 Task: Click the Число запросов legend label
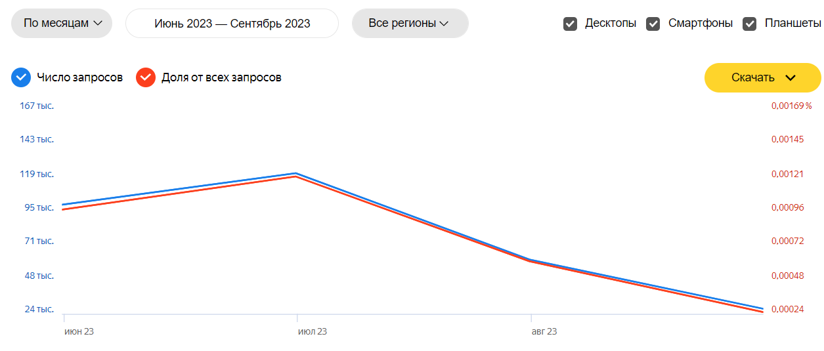point(79,77)
